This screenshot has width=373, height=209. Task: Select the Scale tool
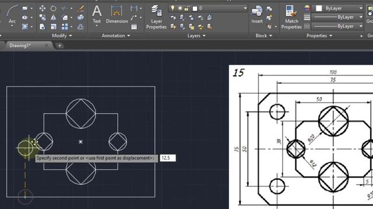(54, 27)
